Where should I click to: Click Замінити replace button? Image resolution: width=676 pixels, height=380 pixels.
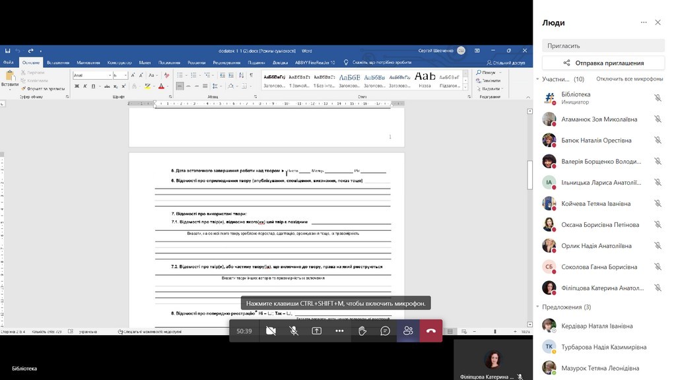pos(489,80)
